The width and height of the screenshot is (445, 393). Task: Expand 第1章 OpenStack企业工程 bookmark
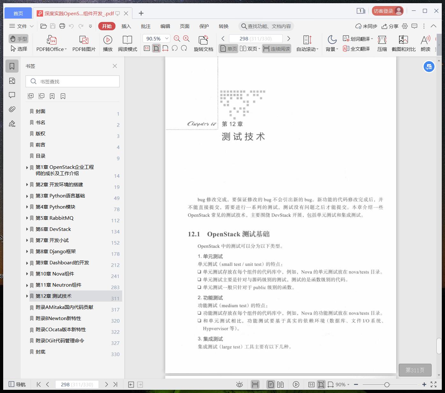coord(27,167)
